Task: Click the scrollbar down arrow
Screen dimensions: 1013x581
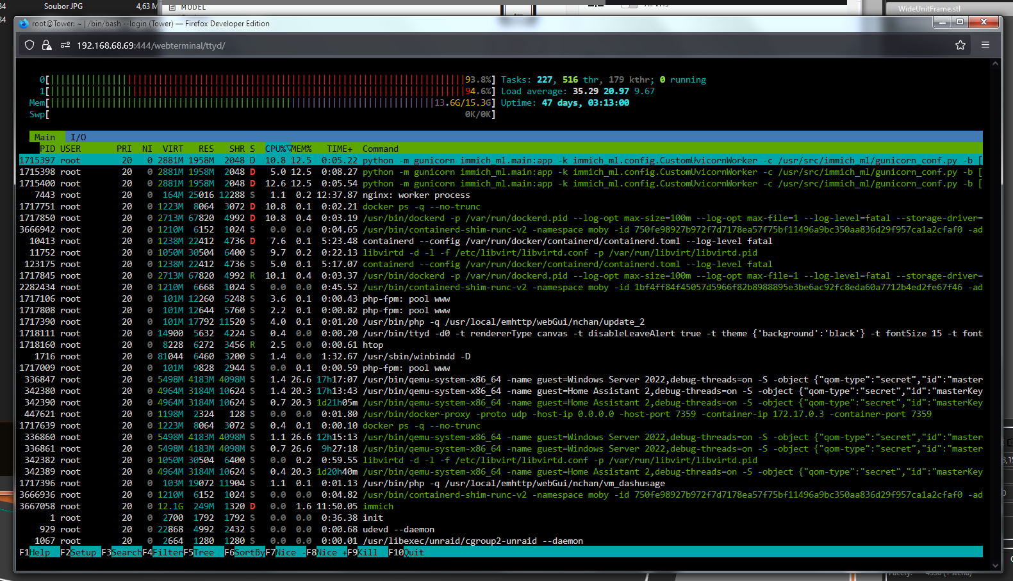Action: (x=995, y=565)
